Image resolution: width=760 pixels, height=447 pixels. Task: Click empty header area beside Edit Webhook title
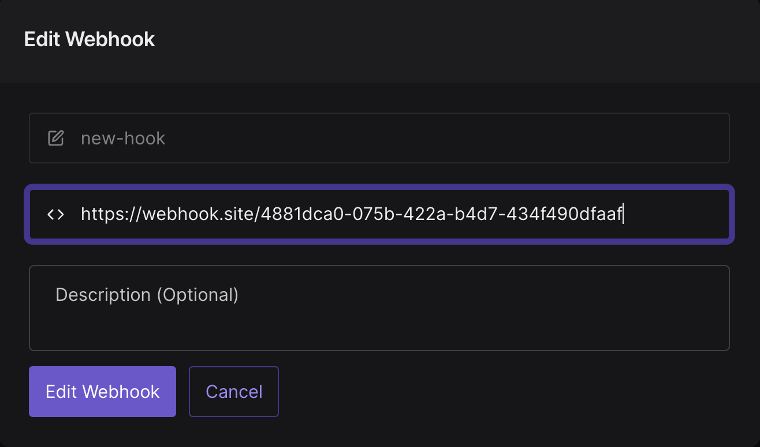450,39
